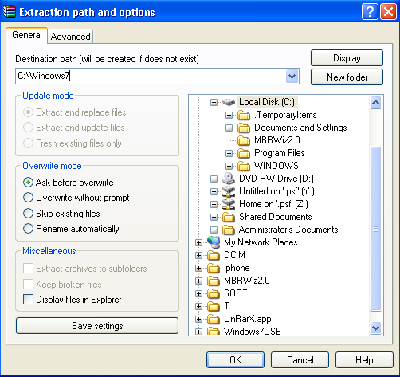The height and width of the screenshot is (377, 400).
Task: Open the destination path dropdown arrow
Action: click(292, 77)
